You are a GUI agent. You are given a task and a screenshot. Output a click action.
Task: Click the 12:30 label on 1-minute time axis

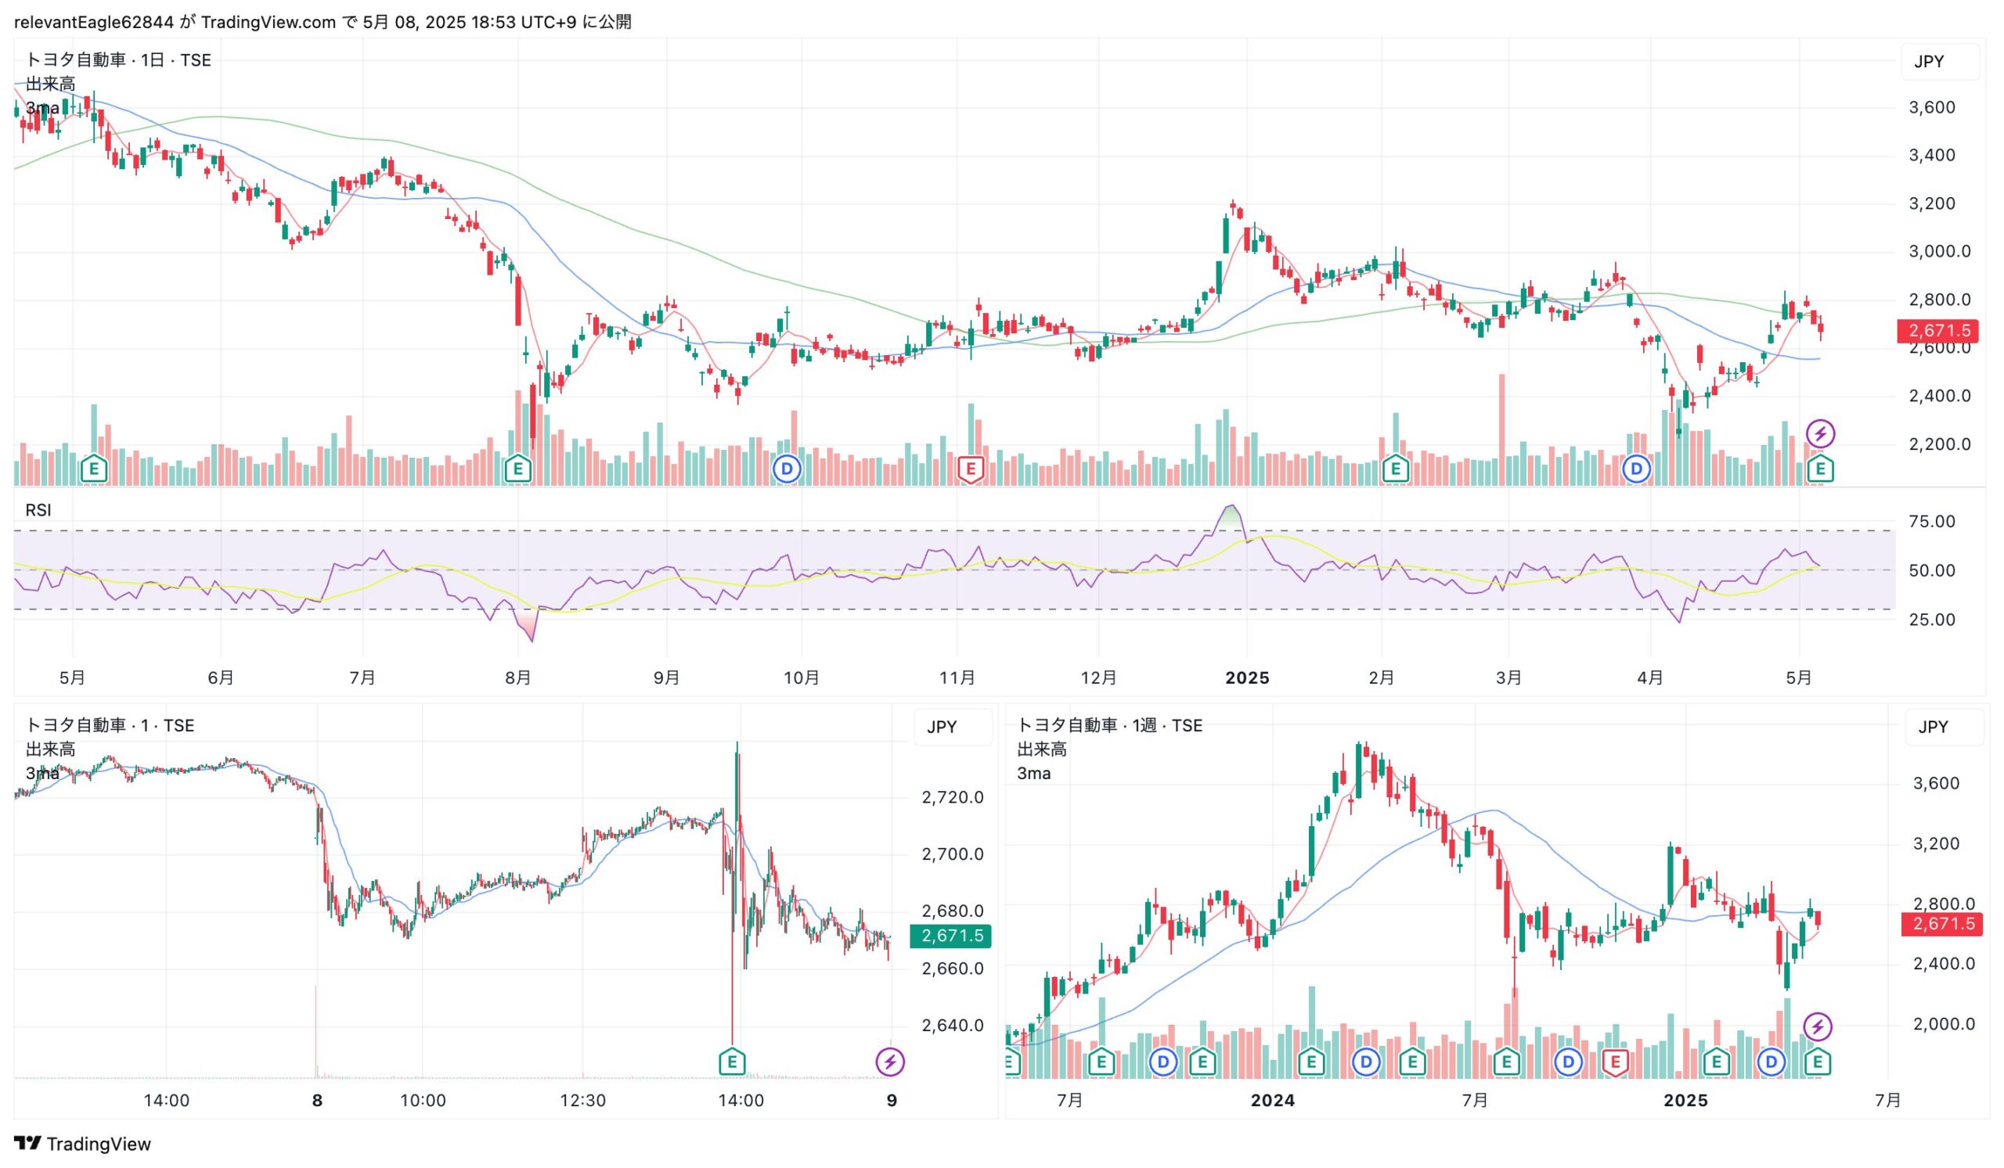583,1101
